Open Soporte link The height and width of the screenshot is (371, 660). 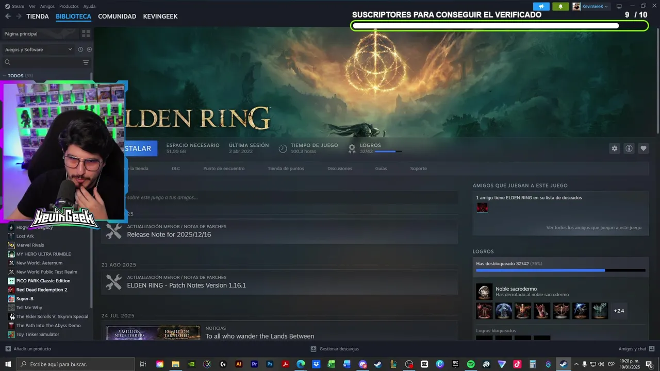coord(418,168)
